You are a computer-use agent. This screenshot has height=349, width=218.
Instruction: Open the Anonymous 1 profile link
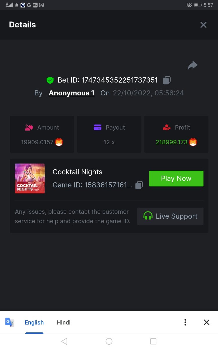coord(72,93)
